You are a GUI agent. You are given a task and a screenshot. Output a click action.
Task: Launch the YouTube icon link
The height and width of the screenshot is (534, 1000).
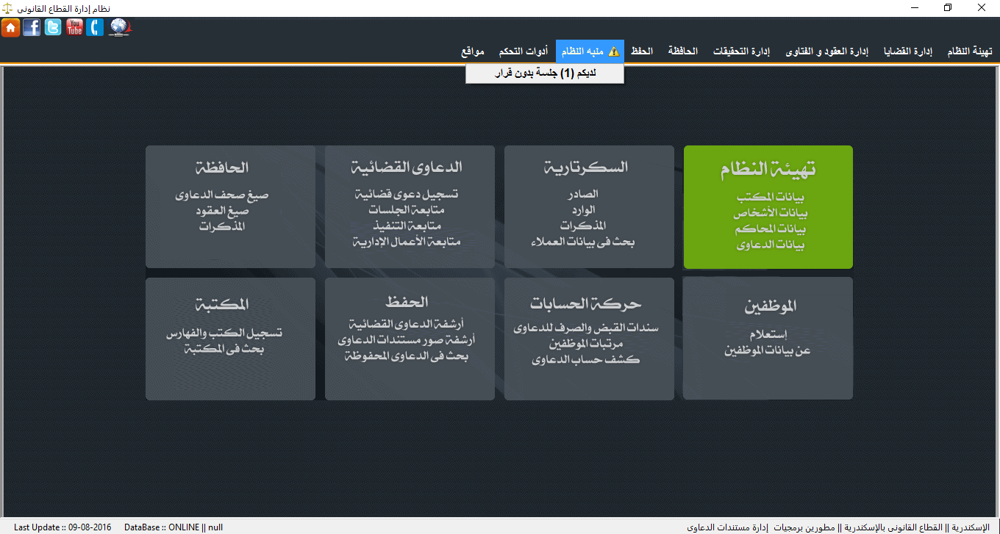click(74, 28)
